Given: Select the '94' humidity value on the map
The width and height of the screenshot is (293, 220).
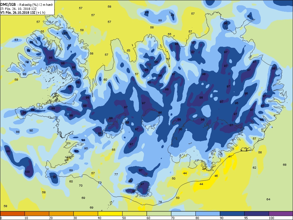Looking at the screenshot, I should click(146, 12).
